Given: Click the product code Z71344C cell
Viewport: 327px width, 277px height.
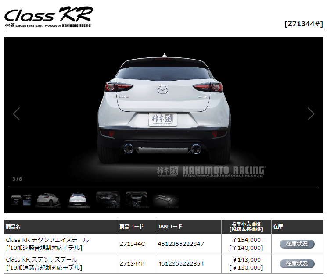Looking at the screenshot, I should 132,244.
